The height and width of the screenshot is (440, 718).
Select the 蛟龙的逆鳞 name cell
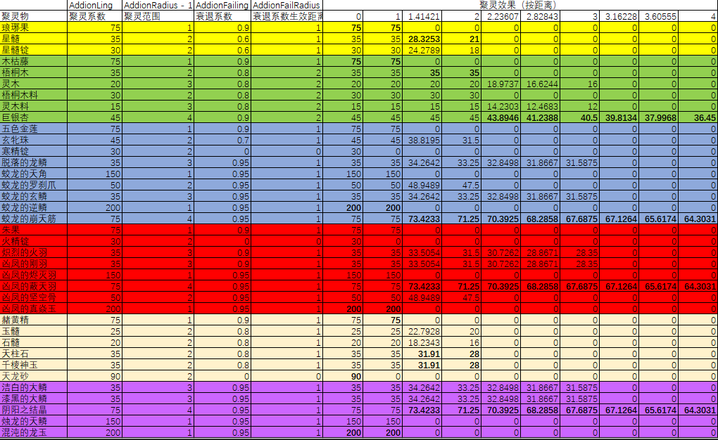(x=33, y=207)
